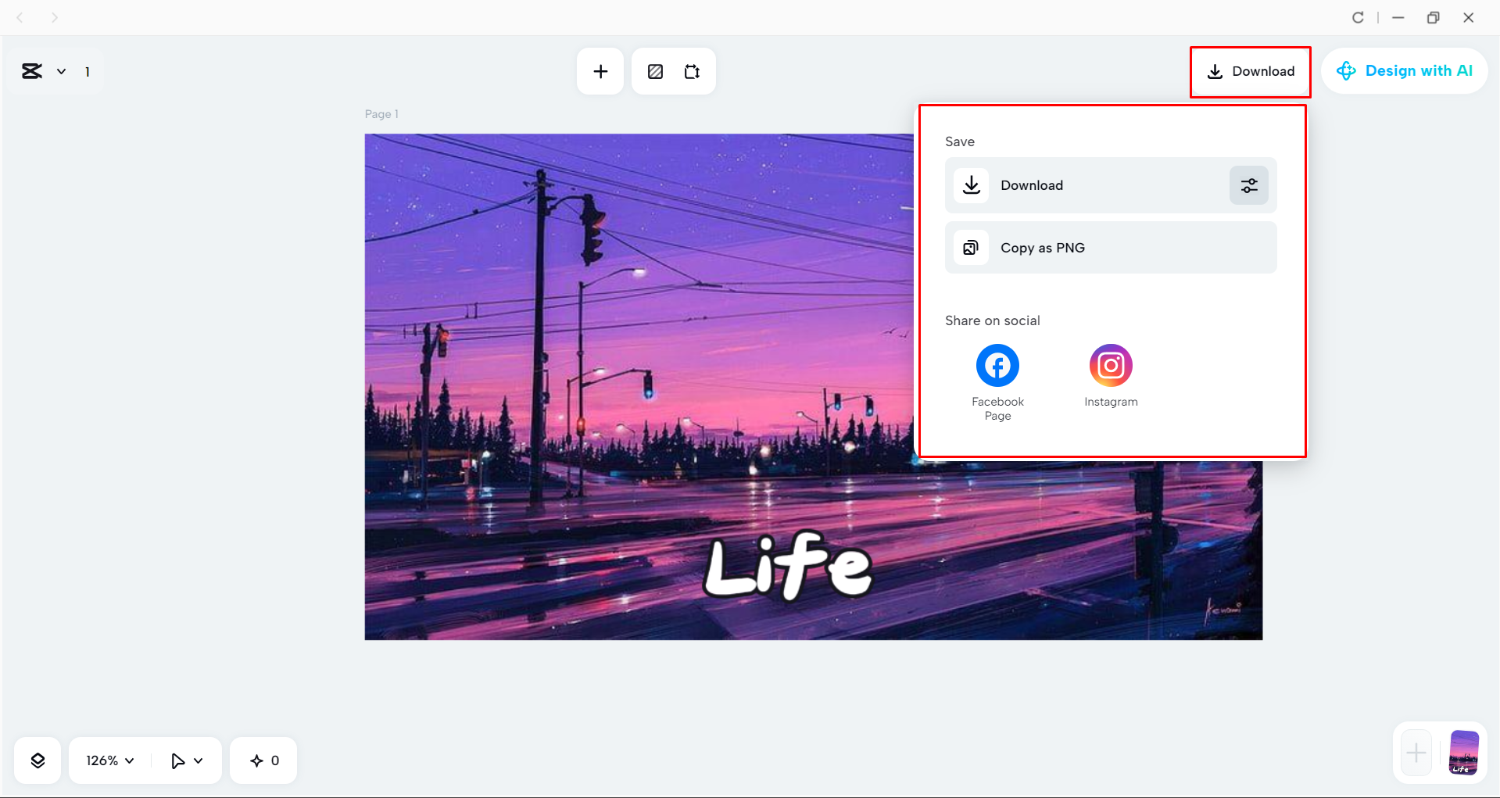Click the CapCut logo icon

[32, 71]
